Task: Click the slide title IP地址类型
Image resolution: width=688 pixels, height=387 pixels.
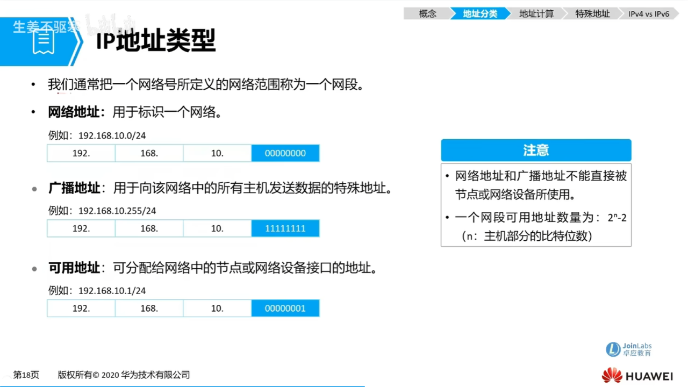Action: pyautogui.click(x=156, y=41)
